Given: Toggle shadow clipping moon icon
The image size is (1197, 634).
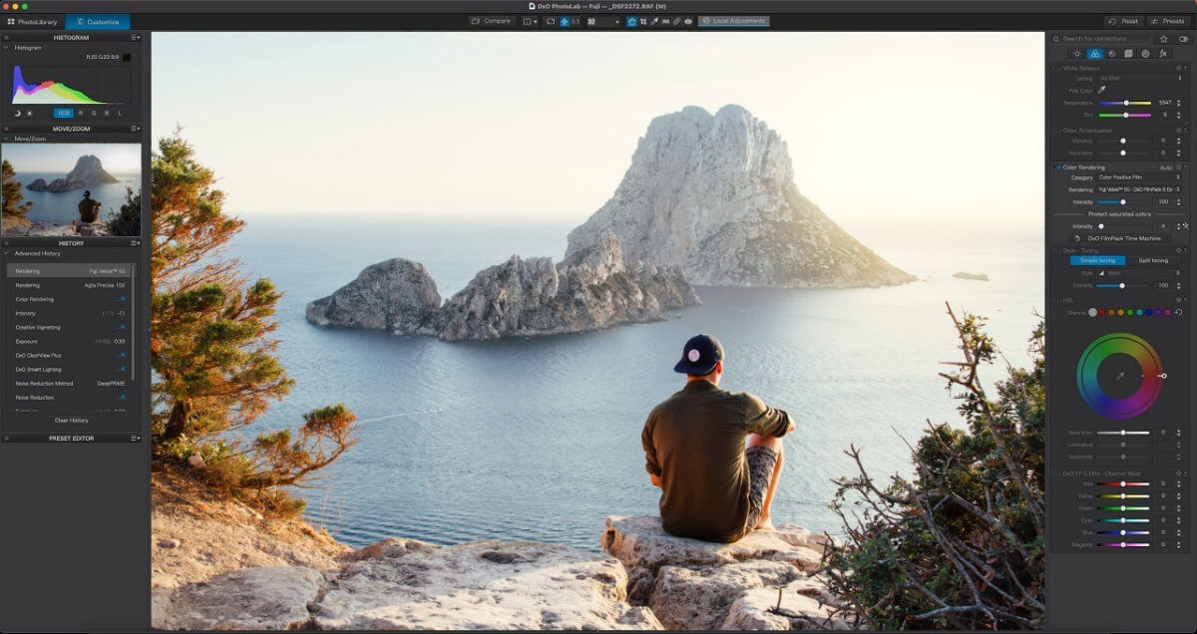Looking at the screenshot, I should point(17,114).
